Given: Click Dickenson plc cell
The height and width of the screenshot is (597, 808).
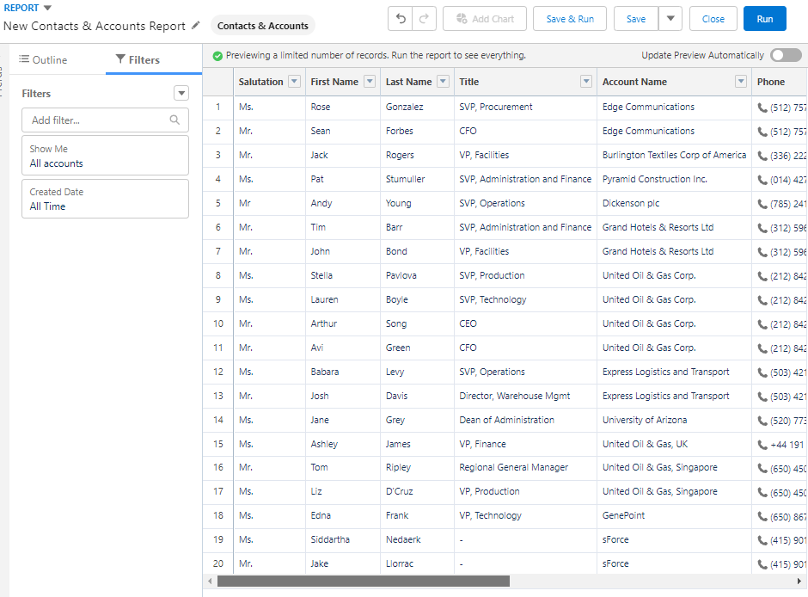Looking at the screenshot, I should click(x=674, y=203).
